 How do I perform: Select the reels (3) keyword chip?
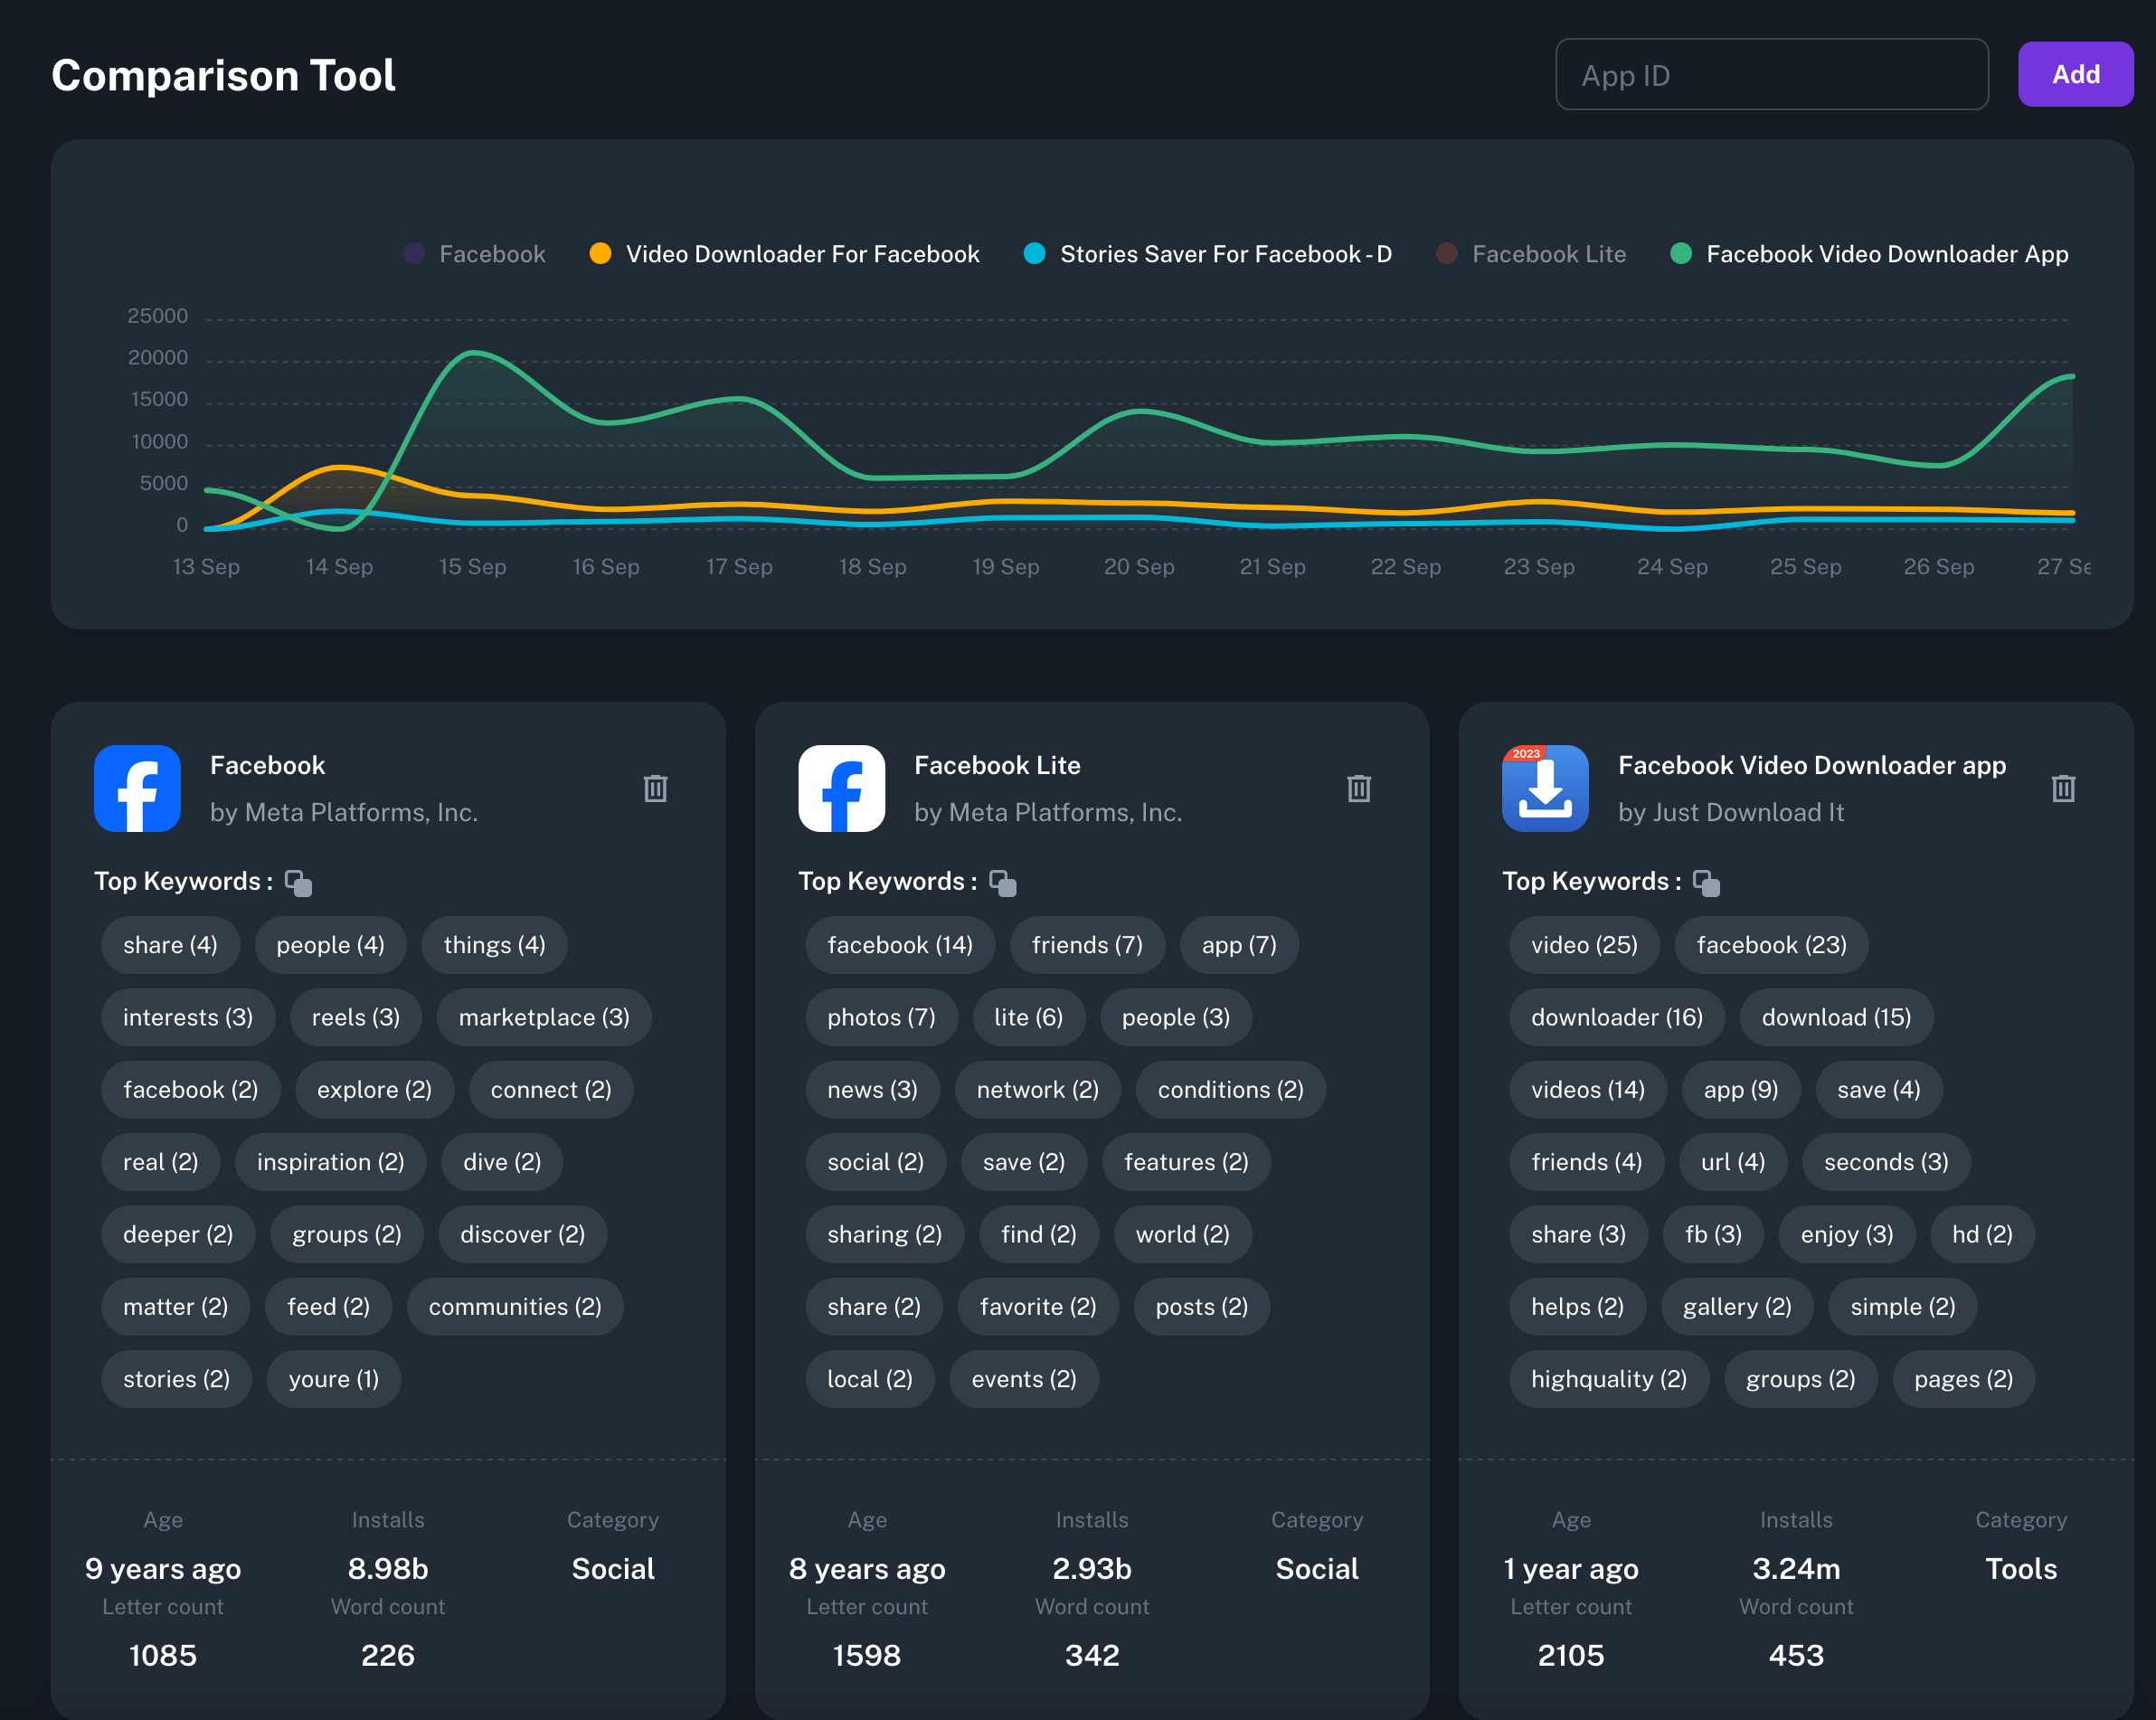[x=355, y=1017]
